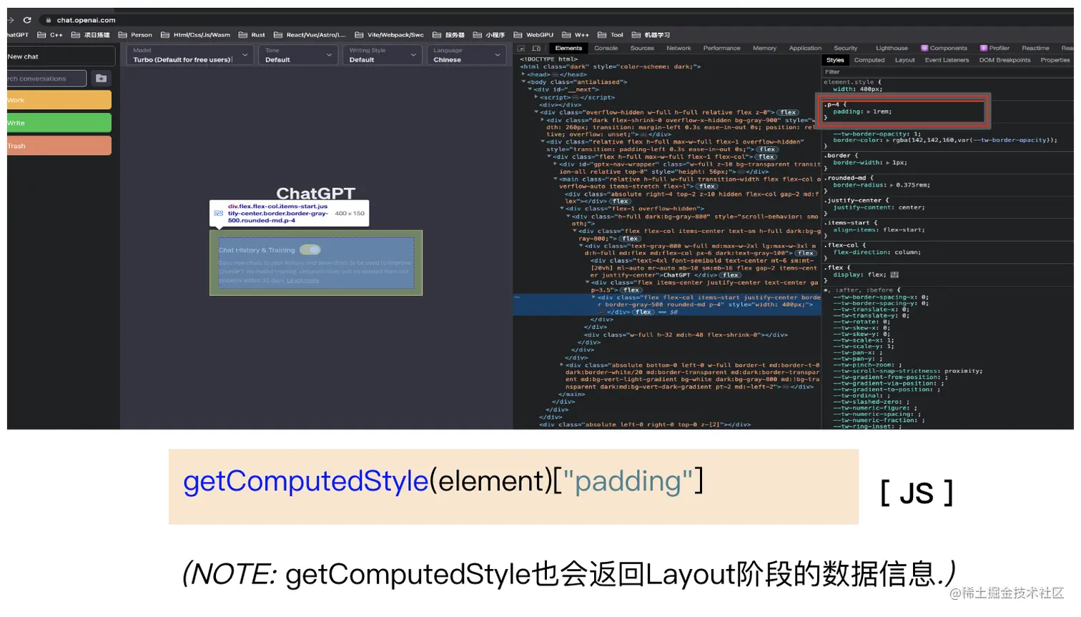Select the Computed sidebar tab
The image size is (1081, 617).
tap(869, 60)
